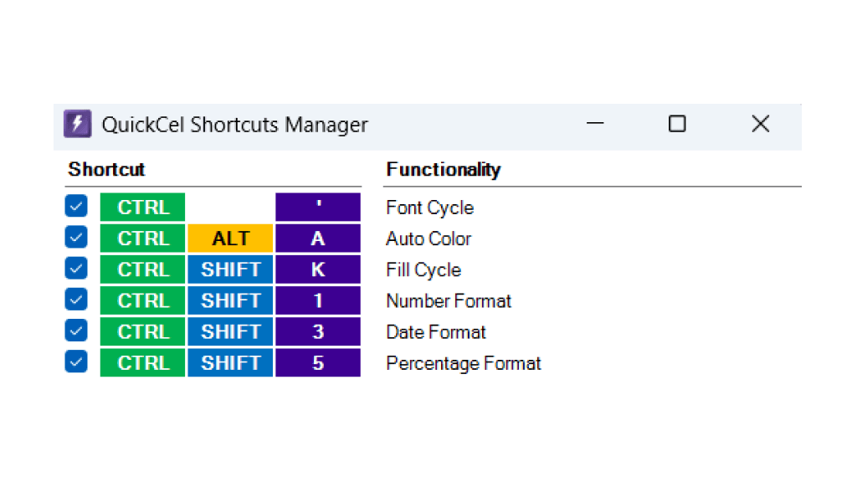Uncheck the Auto Color shortcut checkbox
The width and height of the screenshot is (857, 482).
[x=76, y=238]
